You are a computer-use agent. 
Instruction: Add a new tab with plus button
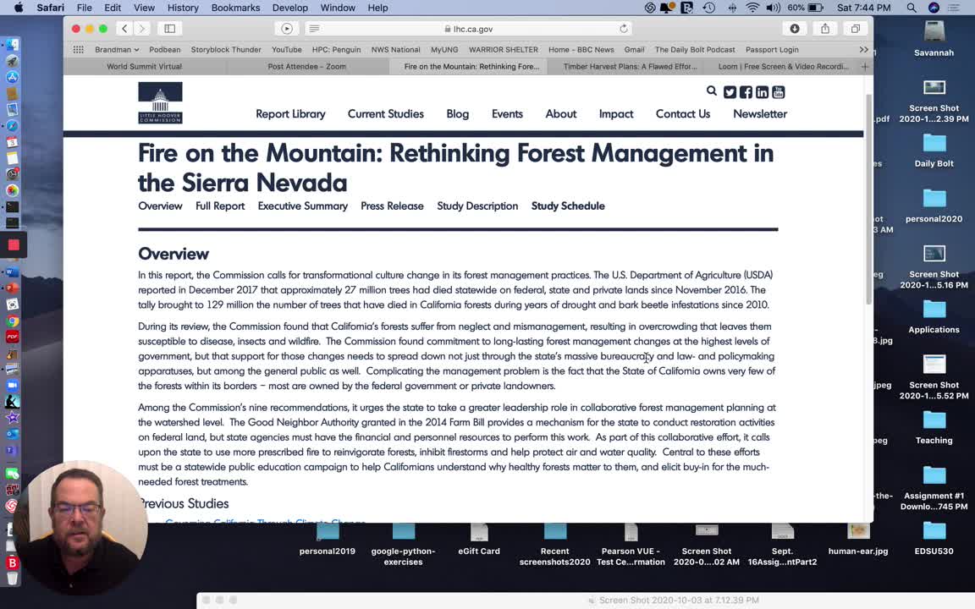865,67
